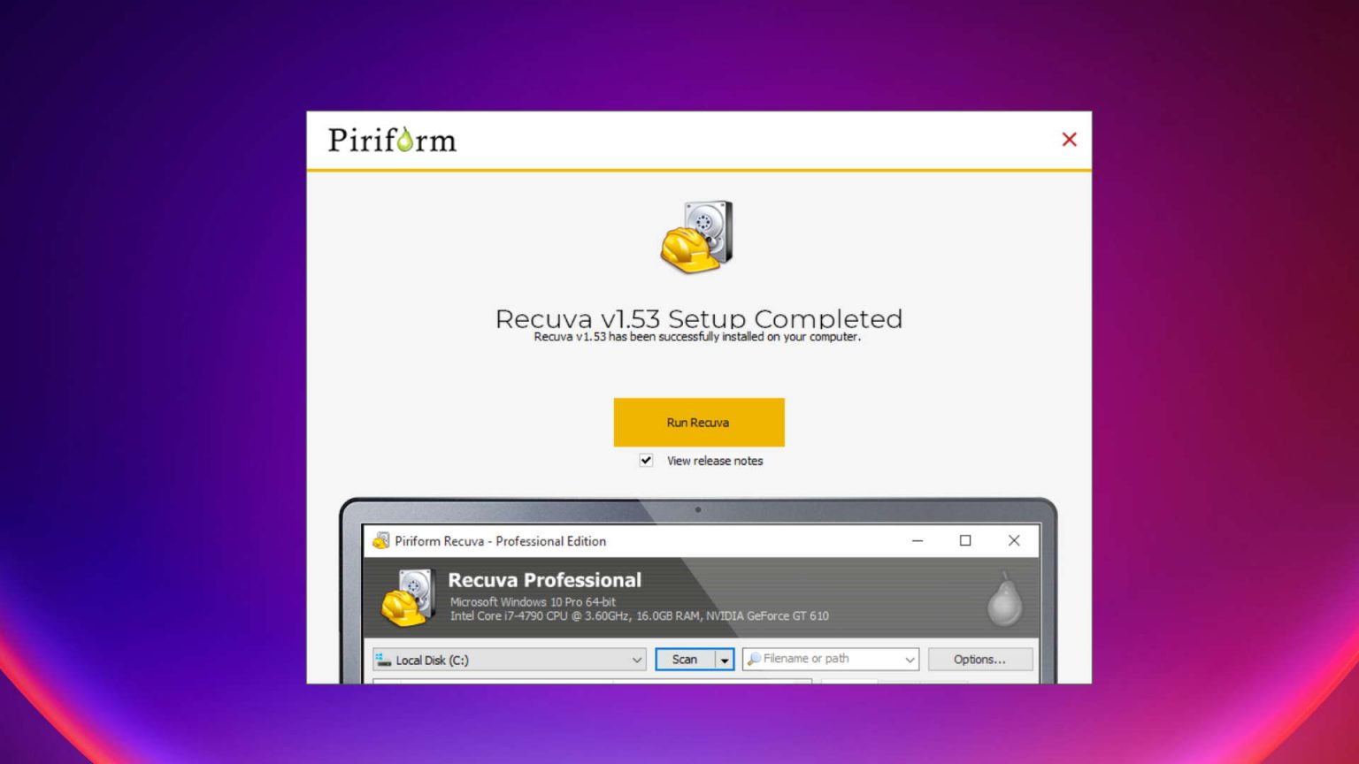Click the Recuva icon in the preview title bar
The image size is (1359, 764).
[x=382, y=540]
